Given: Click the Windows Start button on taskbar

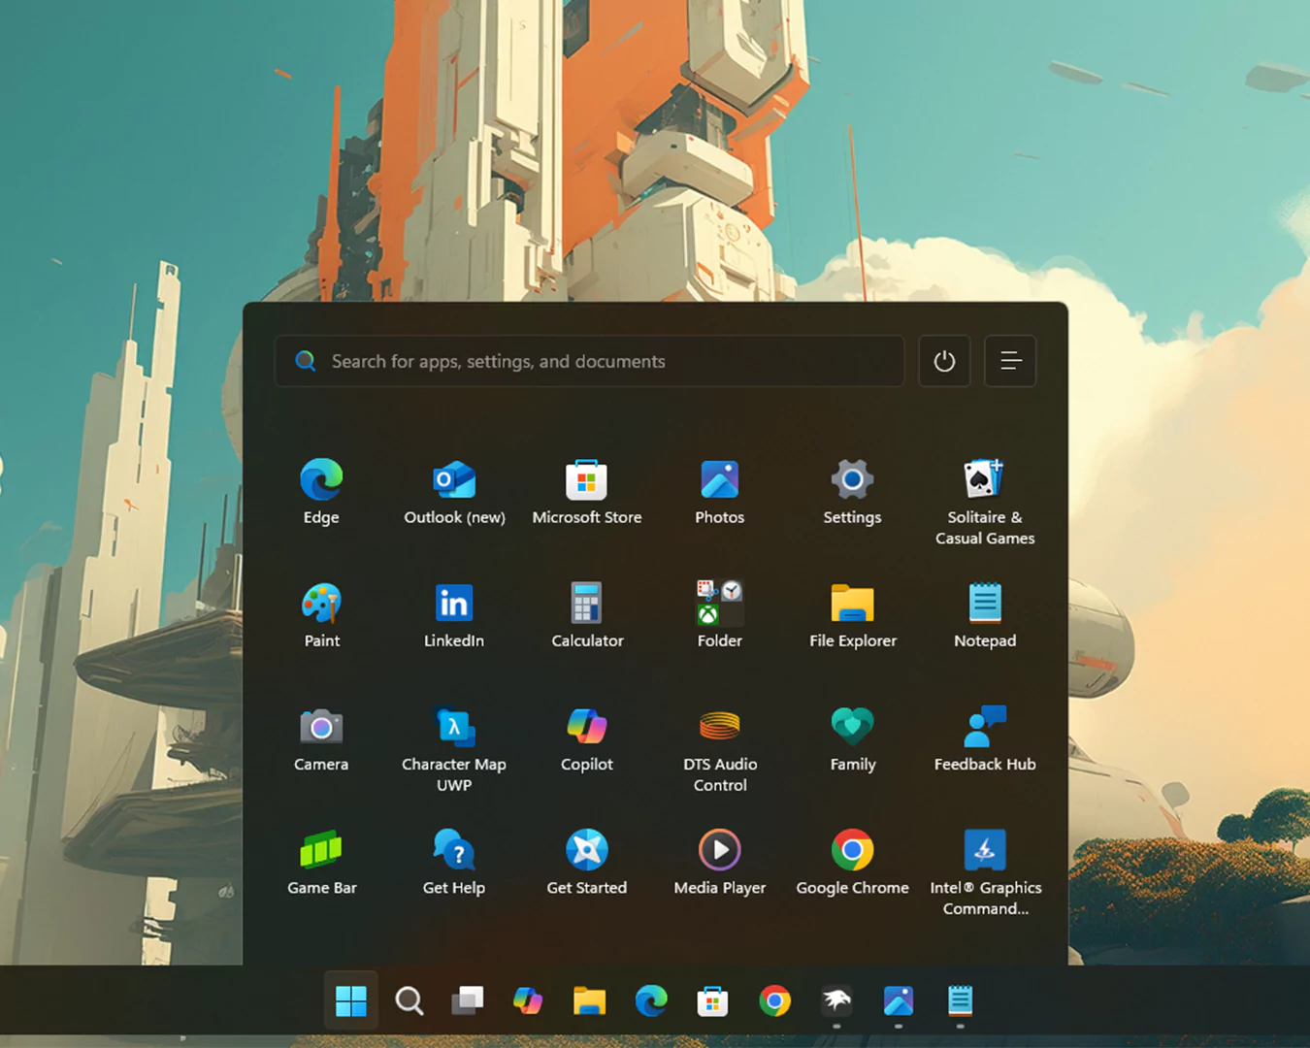Looking at the screenshot, I should [350, 1000].
